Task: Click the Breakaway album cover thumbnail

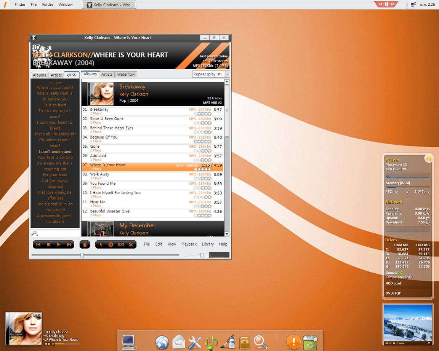Action: [x=101, y=94]
